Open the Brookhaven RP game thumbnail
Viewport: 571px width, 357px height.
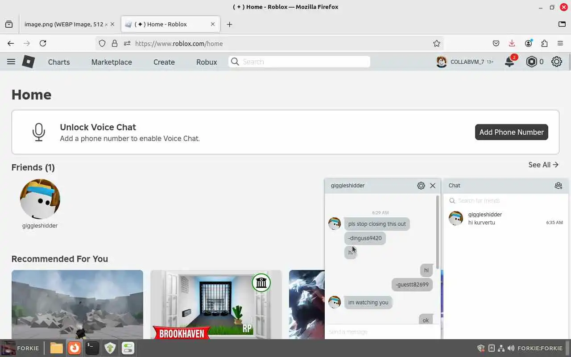pos(216,304)
